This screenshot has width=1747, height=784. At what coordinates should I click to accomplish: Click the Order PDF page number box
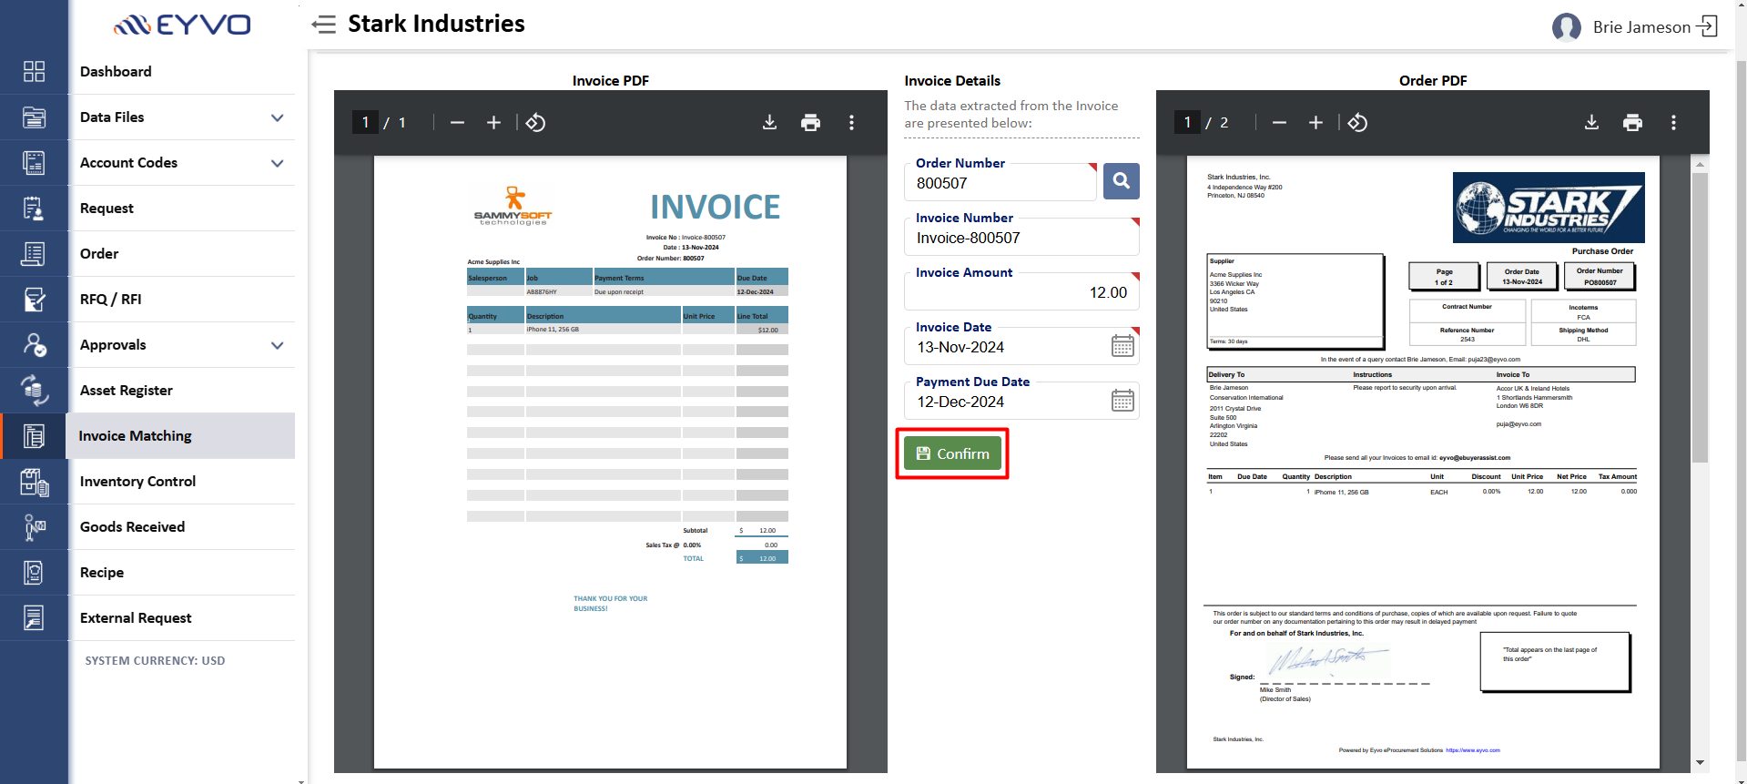1187,122
